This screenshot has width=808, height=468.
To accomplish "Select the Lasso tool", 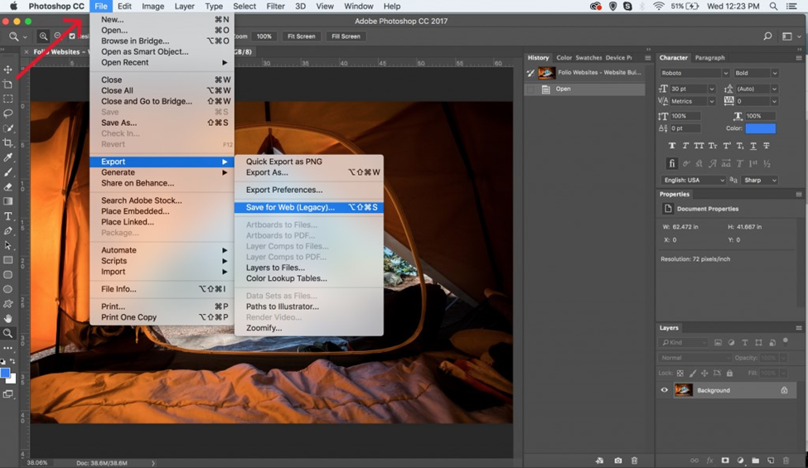I will coord(8,113).
